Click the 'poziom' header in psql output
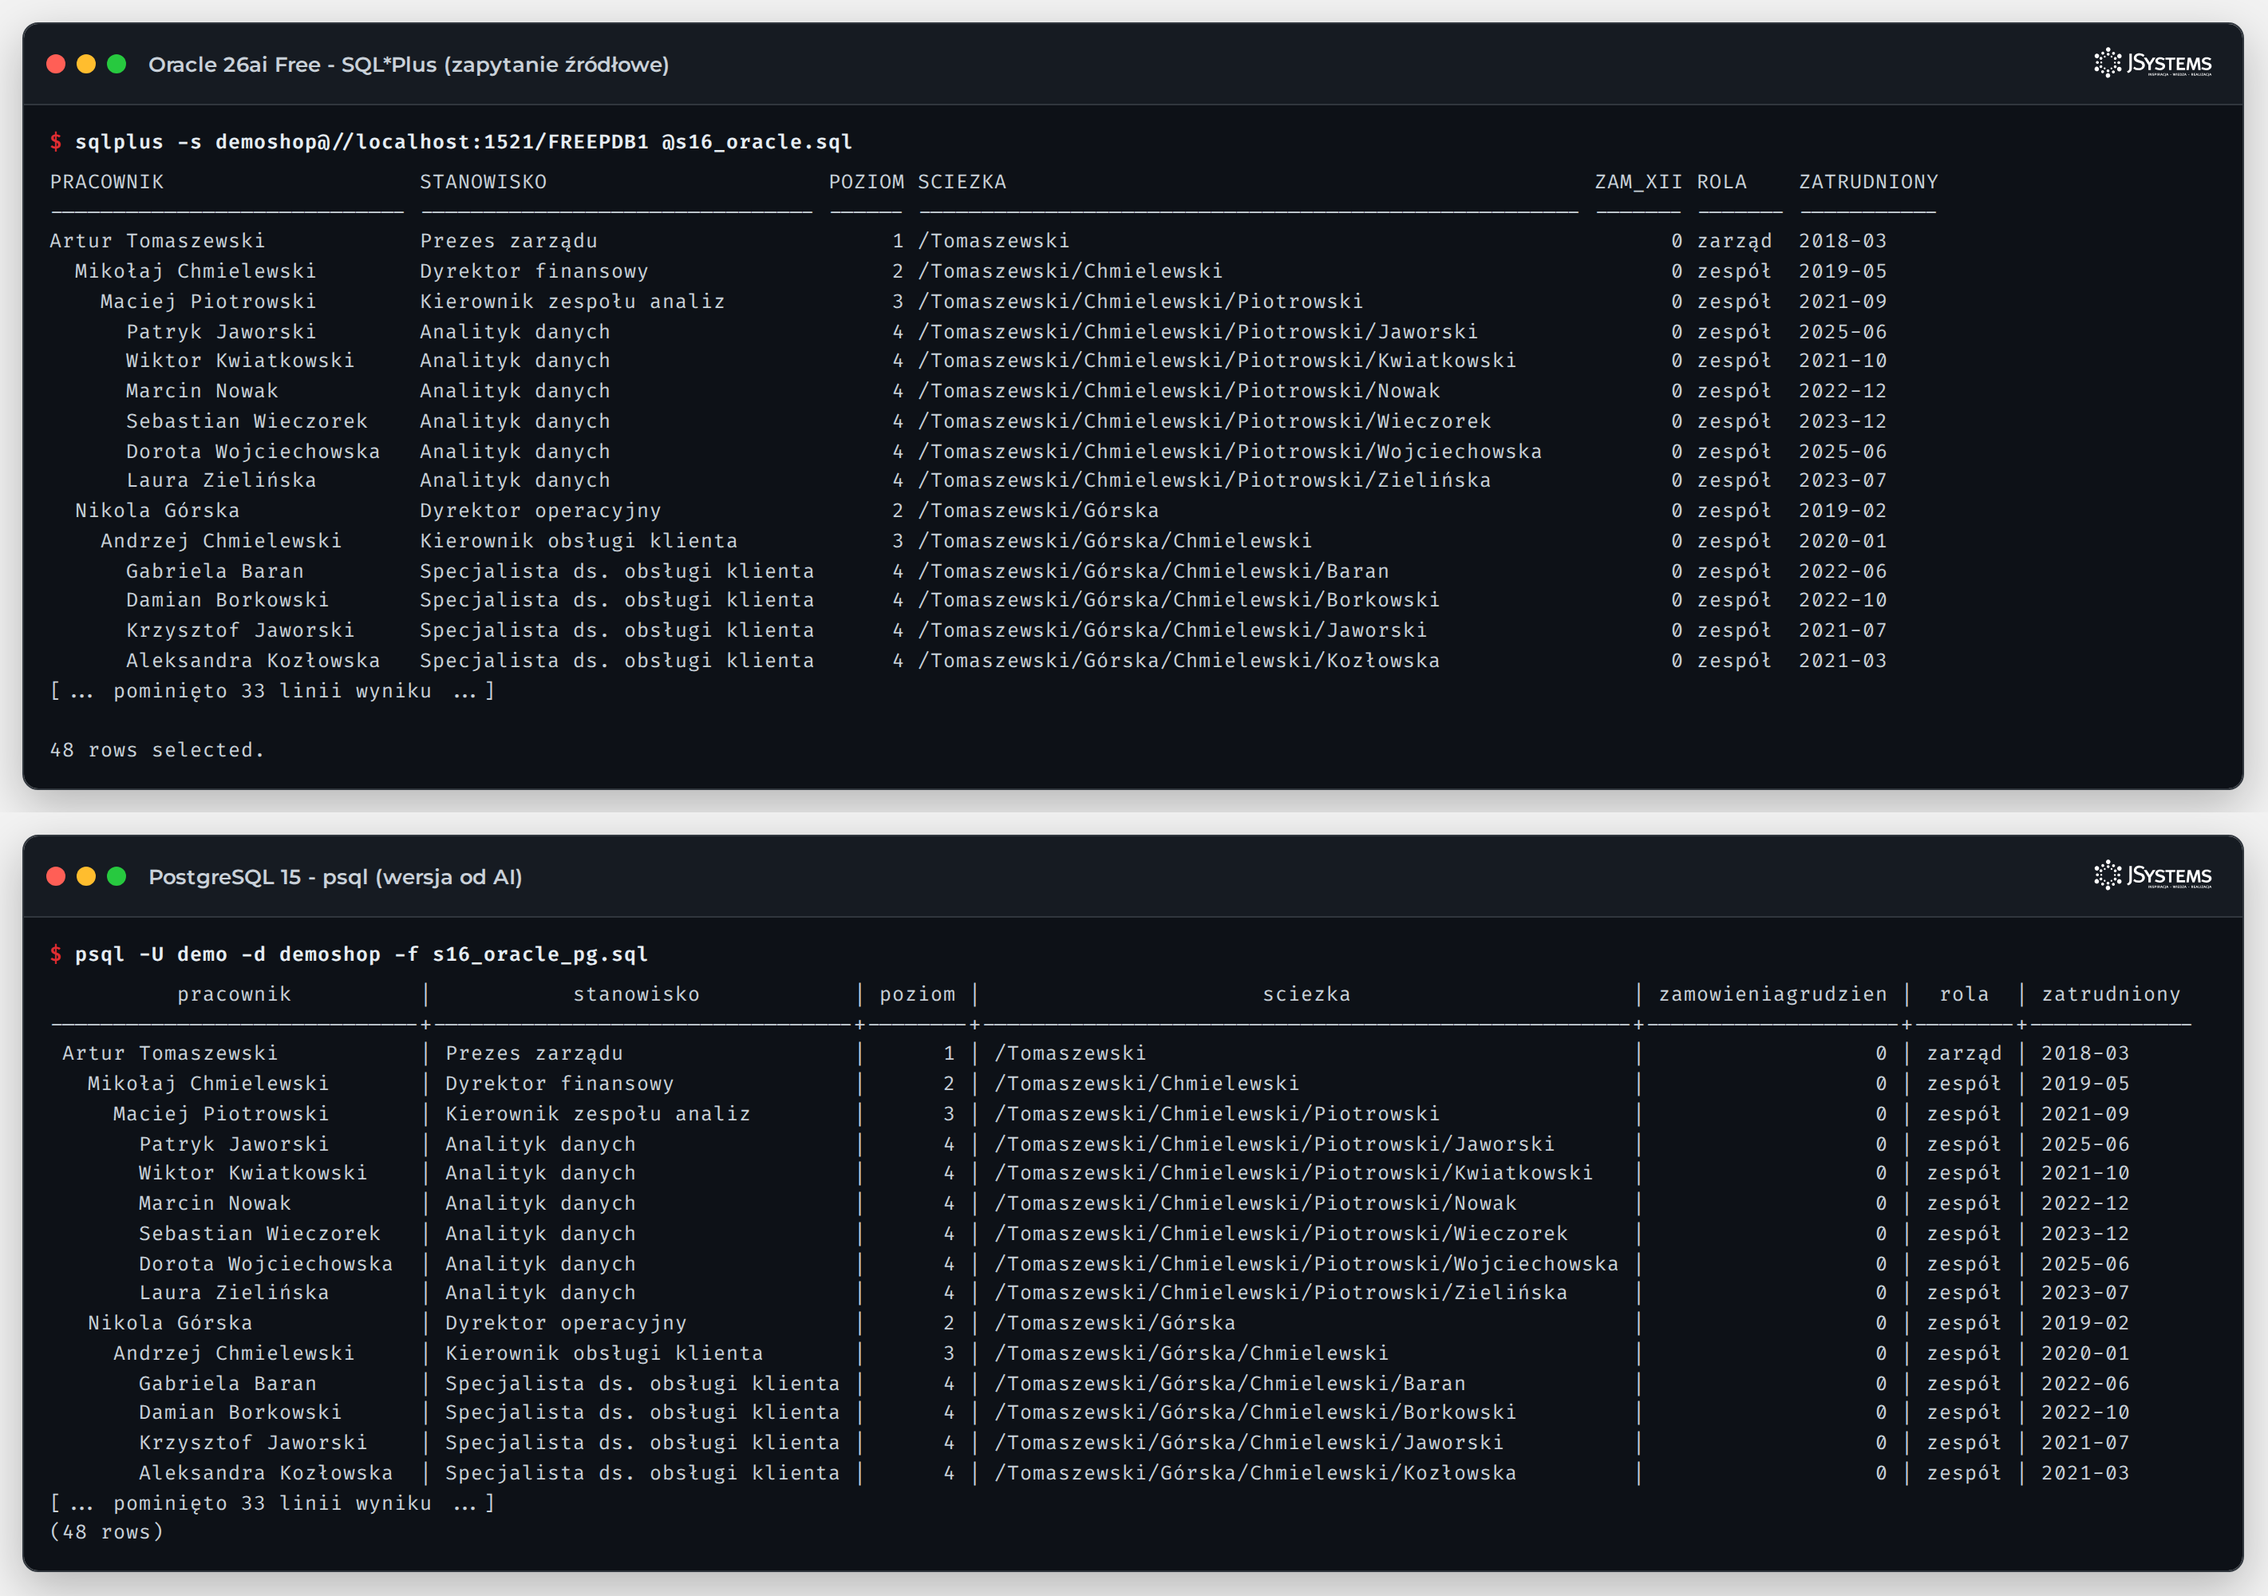This screenshot has width=2268, height=1596. (x=918, y=994)
